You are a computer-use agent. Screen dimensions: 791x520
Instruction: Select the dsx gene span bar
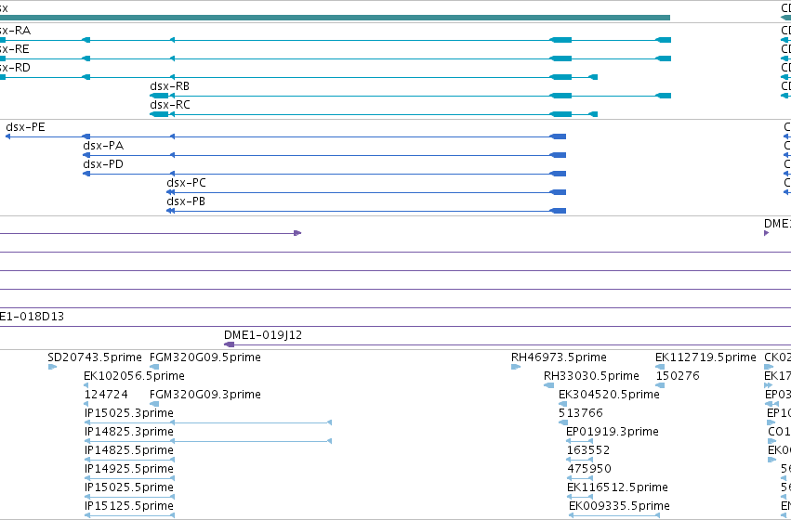coord(335,18)
